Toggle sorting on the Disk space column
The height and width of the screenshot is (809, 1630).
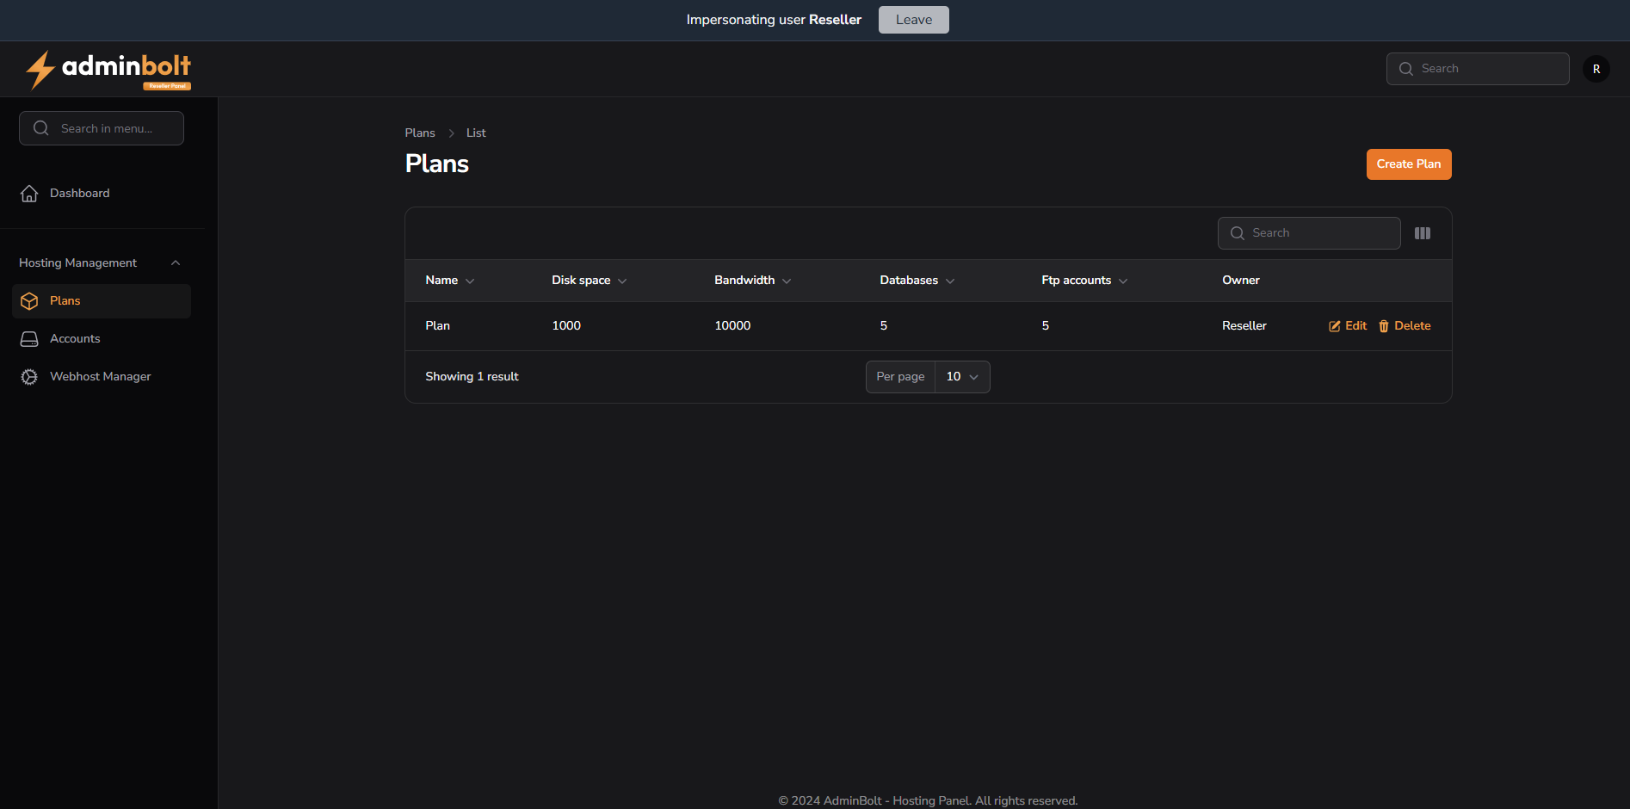tap(622, 281)
